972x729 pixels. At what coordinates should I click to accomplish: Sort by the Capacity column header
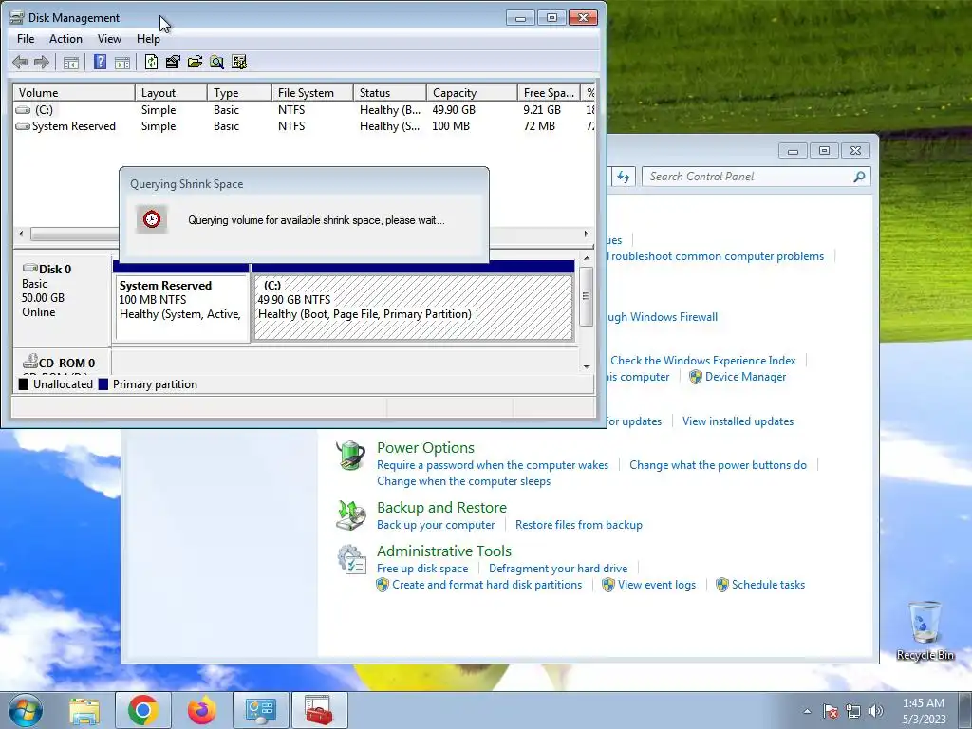tap(472, 92)
